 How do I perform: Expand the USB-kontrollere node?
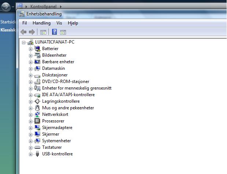[30, 154]
